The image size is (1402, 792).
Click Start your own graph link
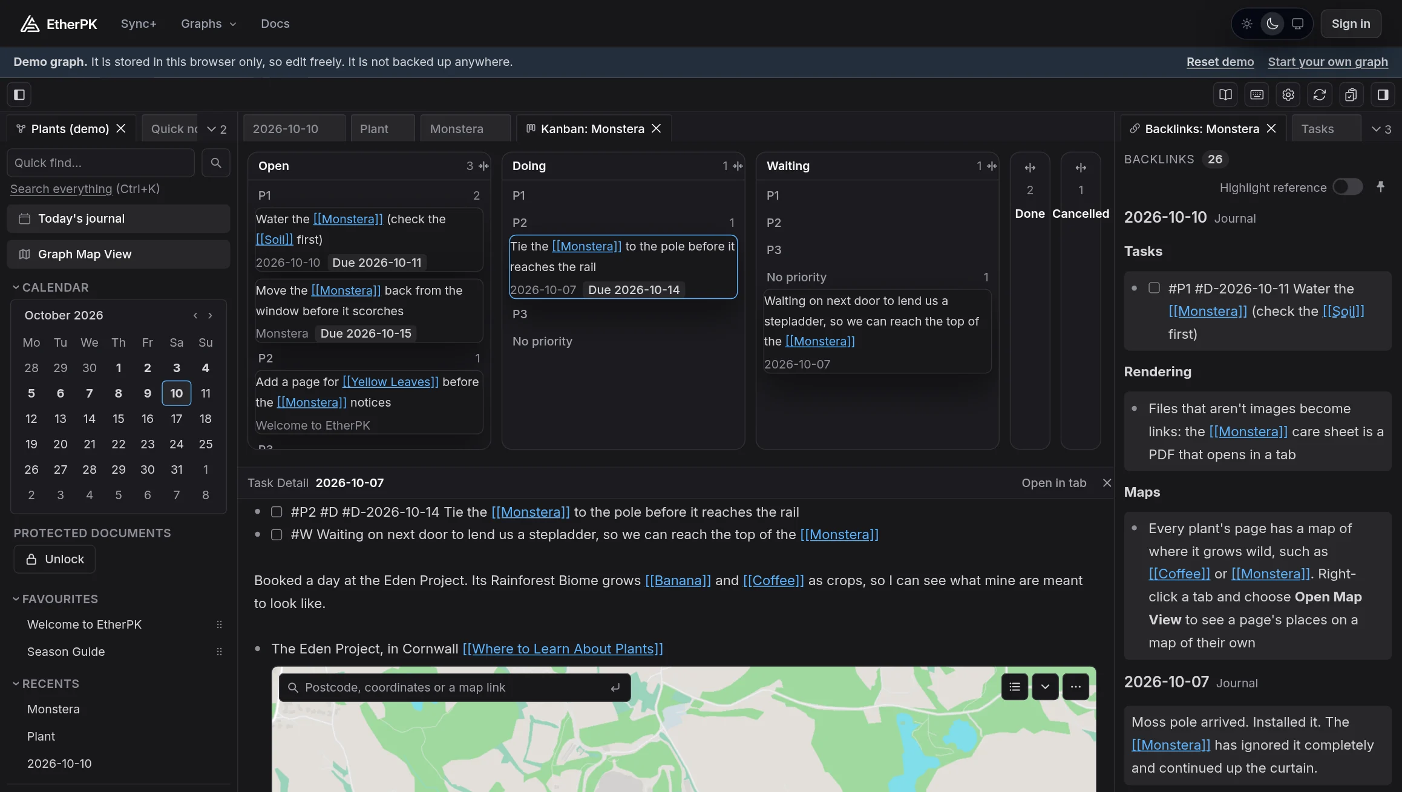point(1328,62)
